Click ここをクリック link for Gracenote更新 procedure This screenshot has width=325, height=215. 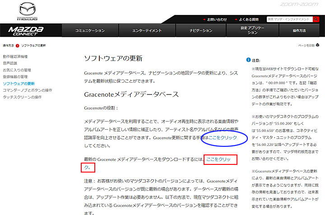pos(223,138)
